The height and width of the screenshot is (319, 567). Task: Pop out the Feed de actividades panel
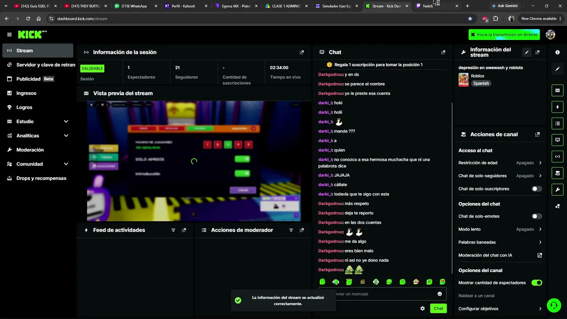184,230
